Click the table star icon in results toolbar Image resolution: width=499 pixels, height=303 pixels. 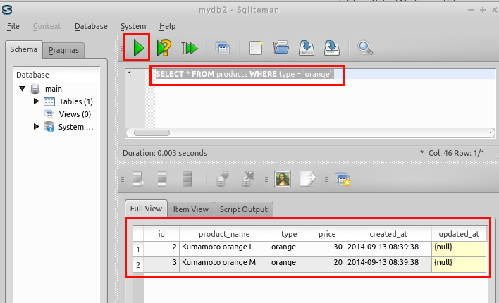click(x=343, y=180)
